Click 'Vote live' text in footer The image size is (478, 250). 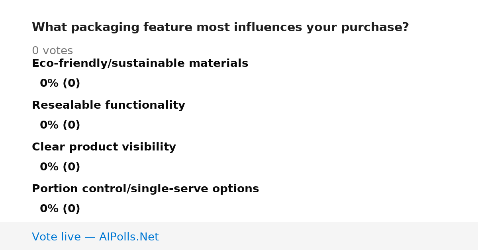(x=56, y=237)
